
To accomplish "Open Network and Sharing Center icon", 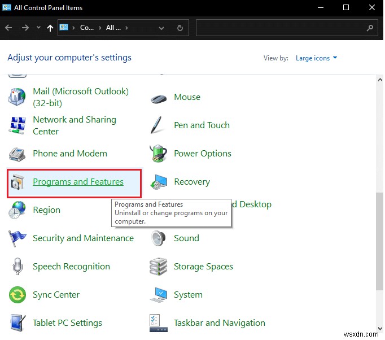I will click(17, 125).
